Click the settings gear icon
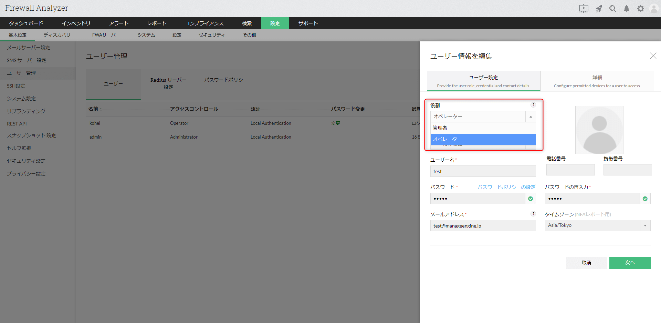The height and width of the screenshot is (323, 661). coord(640,9)
